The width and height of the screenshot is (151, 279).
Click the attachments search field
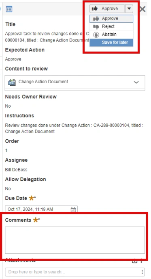(73, 272)
